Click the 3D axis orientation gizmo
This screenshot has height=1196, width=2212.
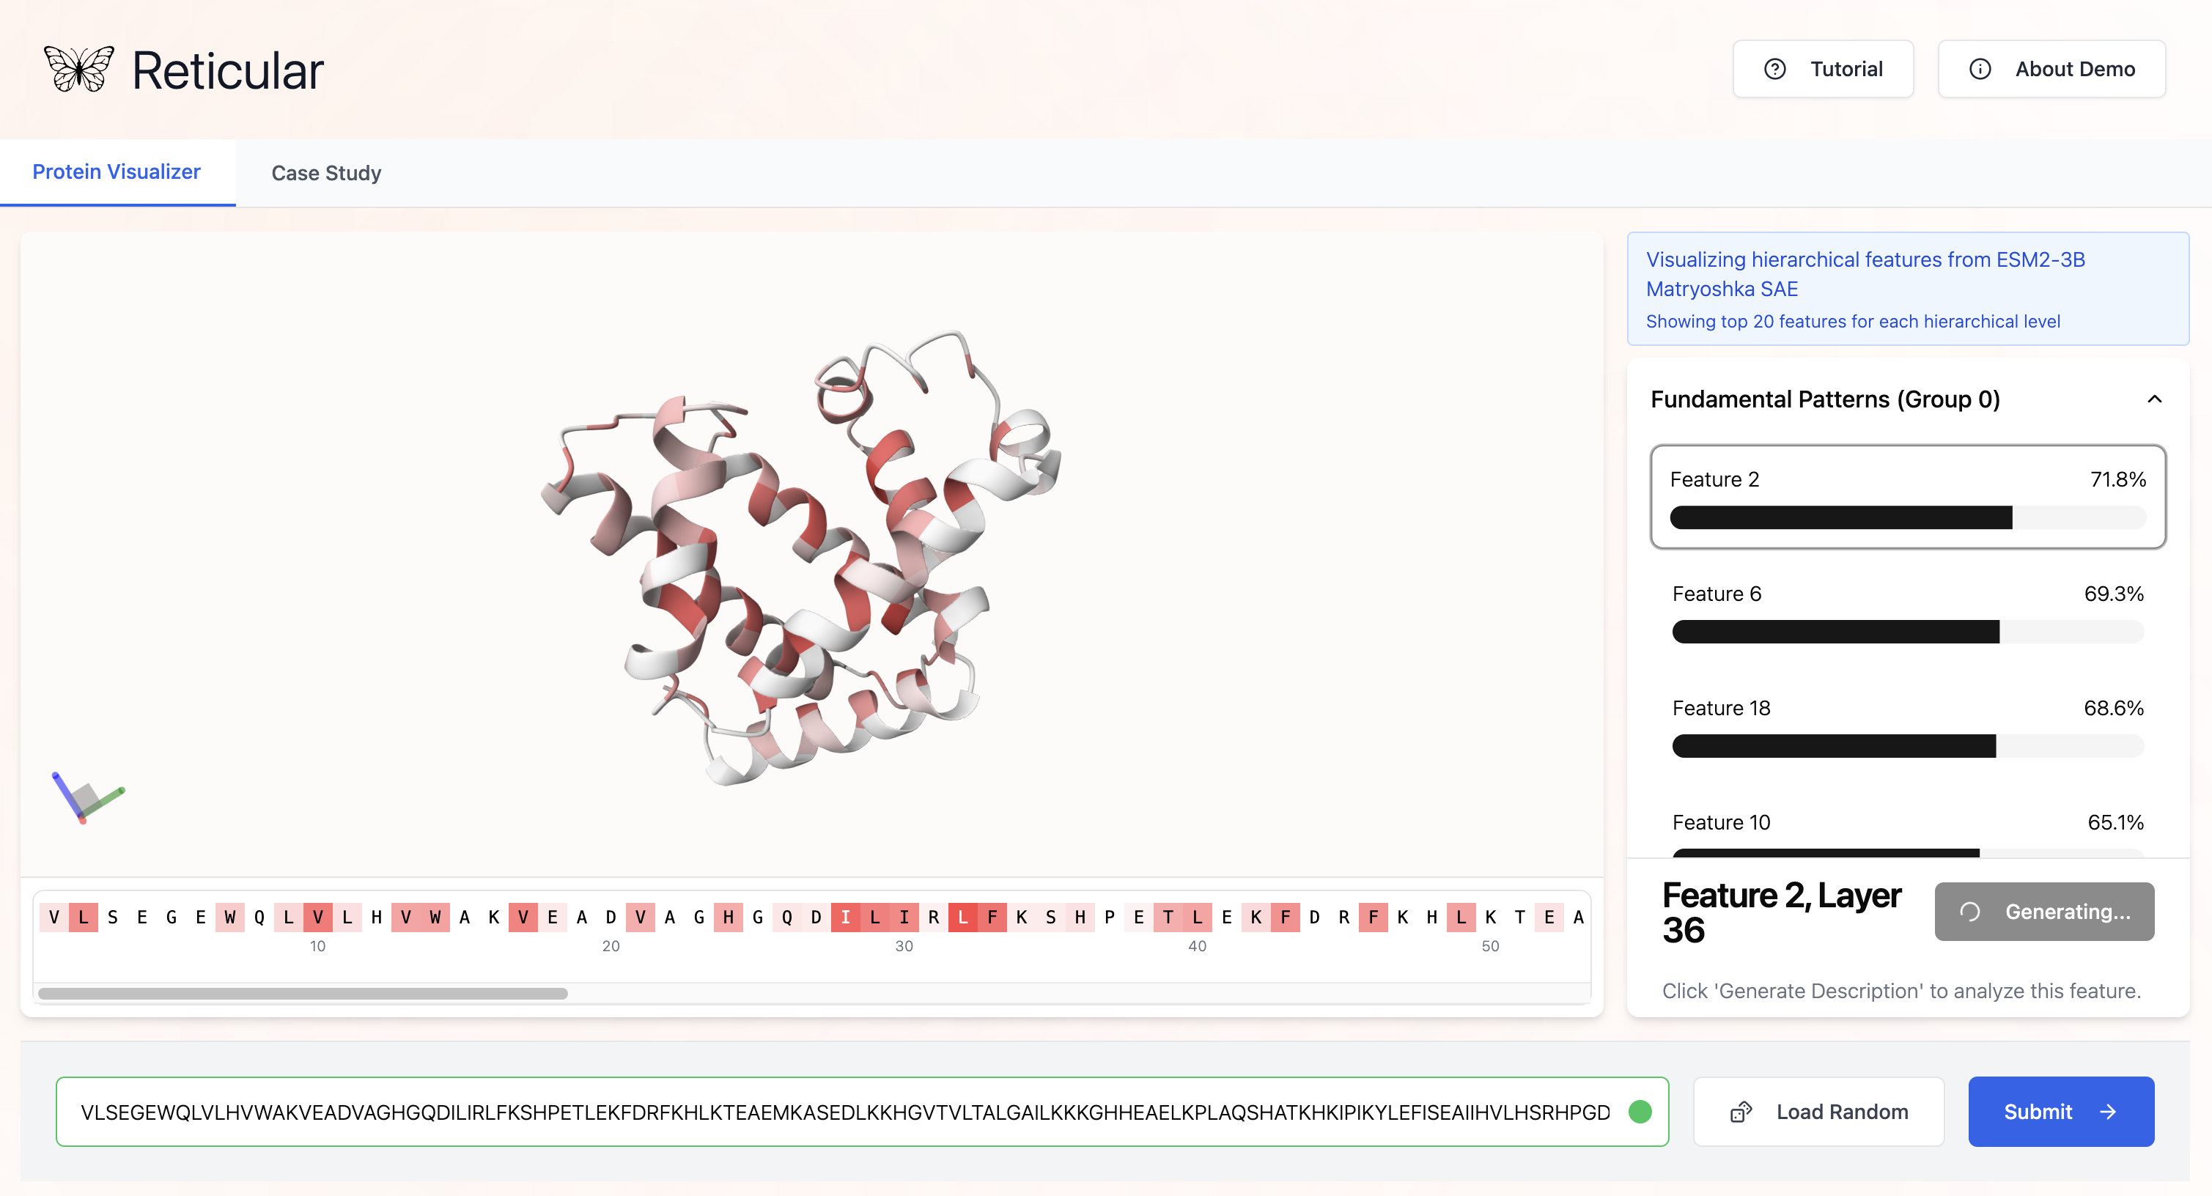pyautogui.click(x=88, y=797)
